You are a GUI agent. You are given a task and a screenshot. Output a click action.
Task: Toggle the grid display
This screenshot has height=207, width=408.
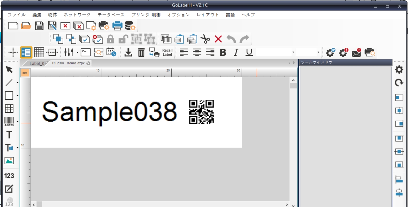point(39,52)
